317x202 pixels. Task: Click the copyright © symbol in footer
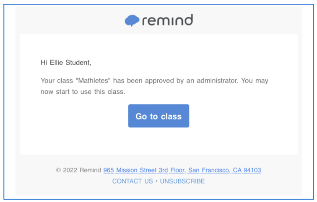click(59, 170)
